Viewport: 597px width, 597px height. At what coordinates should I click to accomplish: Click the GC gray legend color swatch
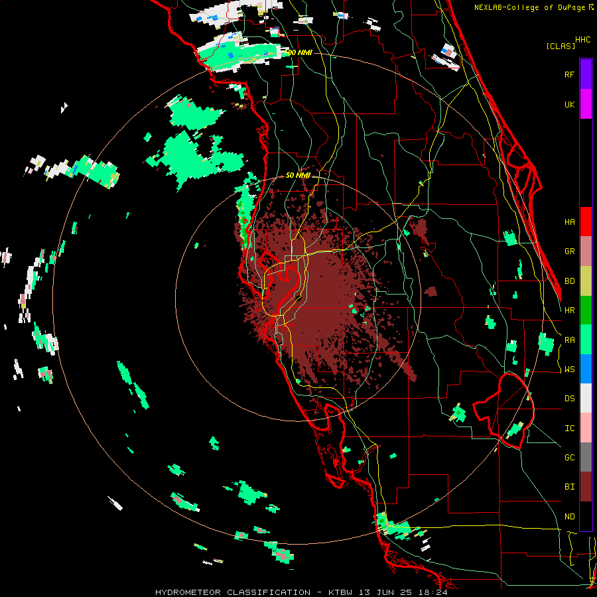point(586,457)
